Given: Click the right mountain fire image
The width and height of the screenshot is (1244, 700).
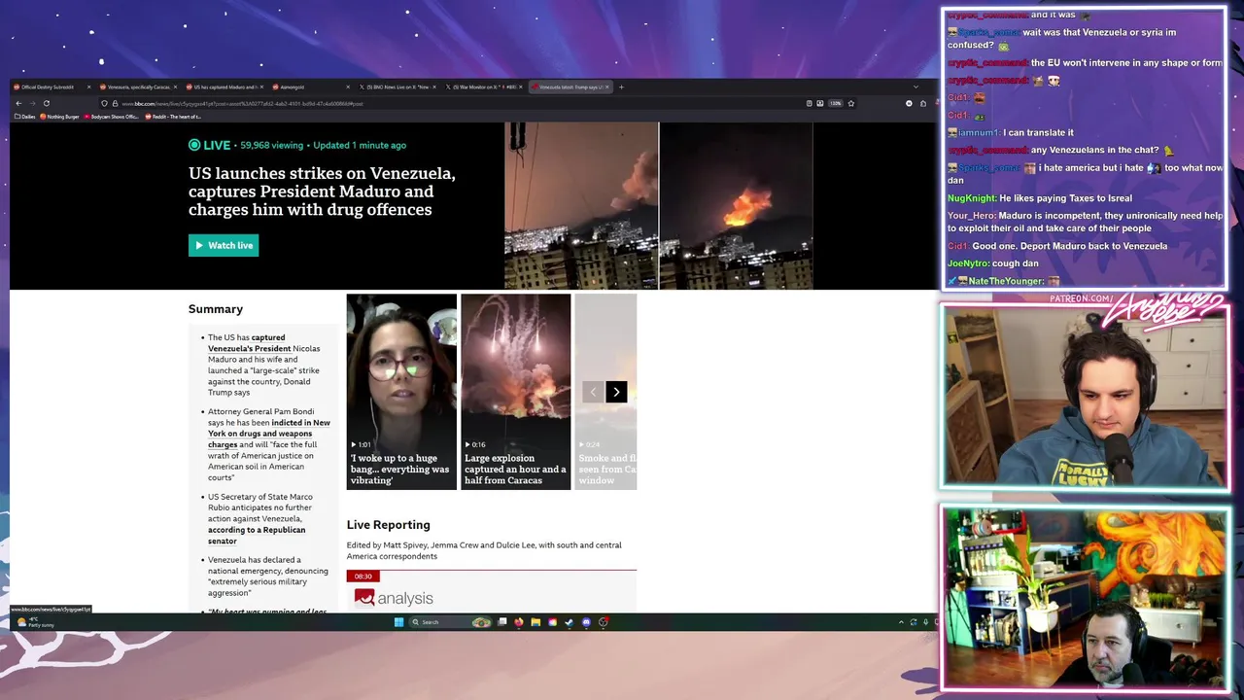Looking at the screenshot, I should pos(736,205).
